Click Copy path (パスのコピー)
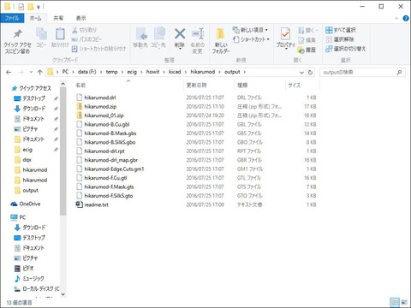The width and height of the screenshot is (411, 308). click(x=86, y=39)
